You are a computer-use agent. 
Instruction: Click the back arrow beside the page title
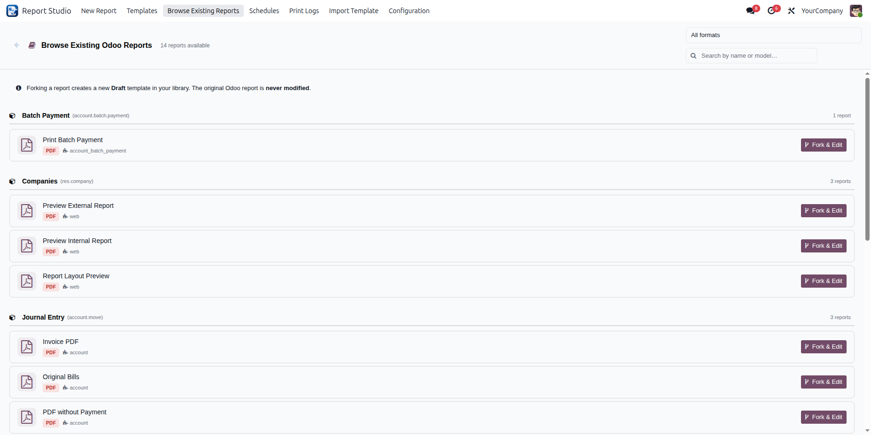[17, 45]
